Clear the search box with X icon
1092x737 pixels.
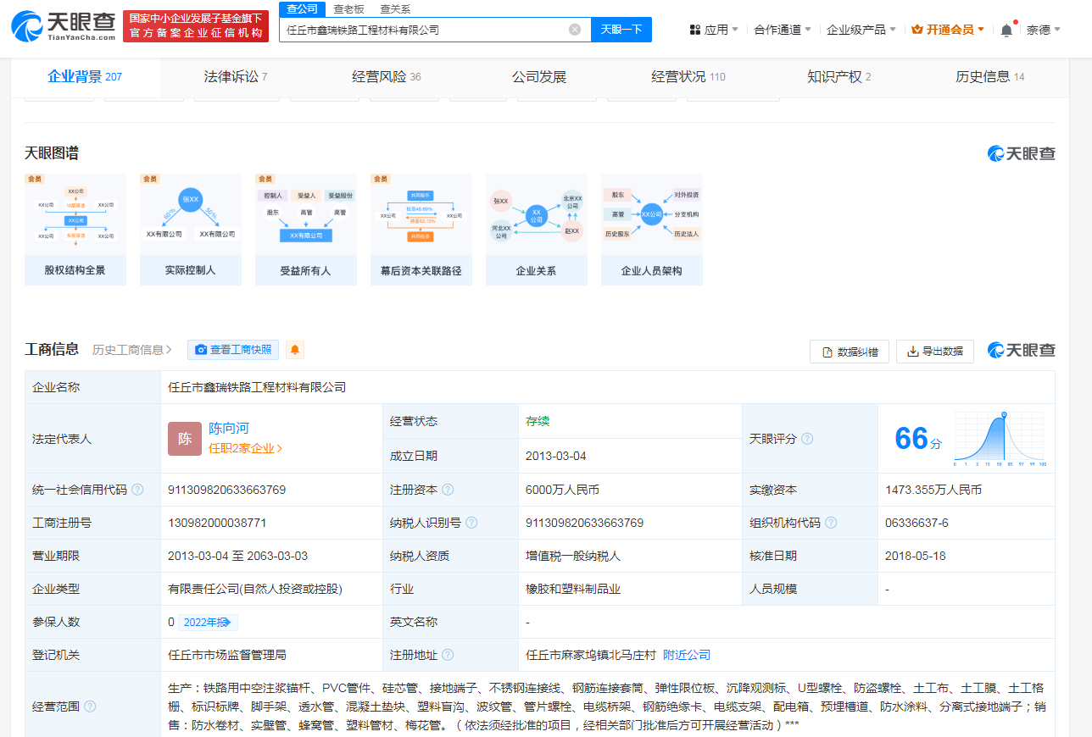[575, 30]
